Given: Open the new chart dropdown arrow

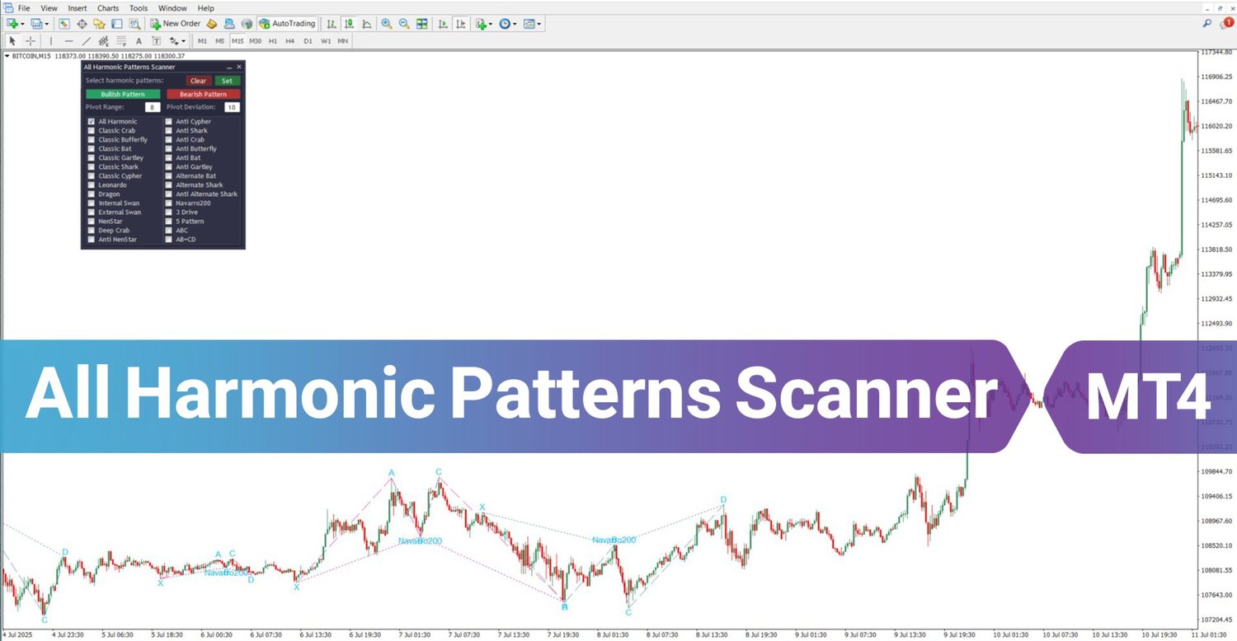Looking at the screenshot, I should [x=22, y=24].
